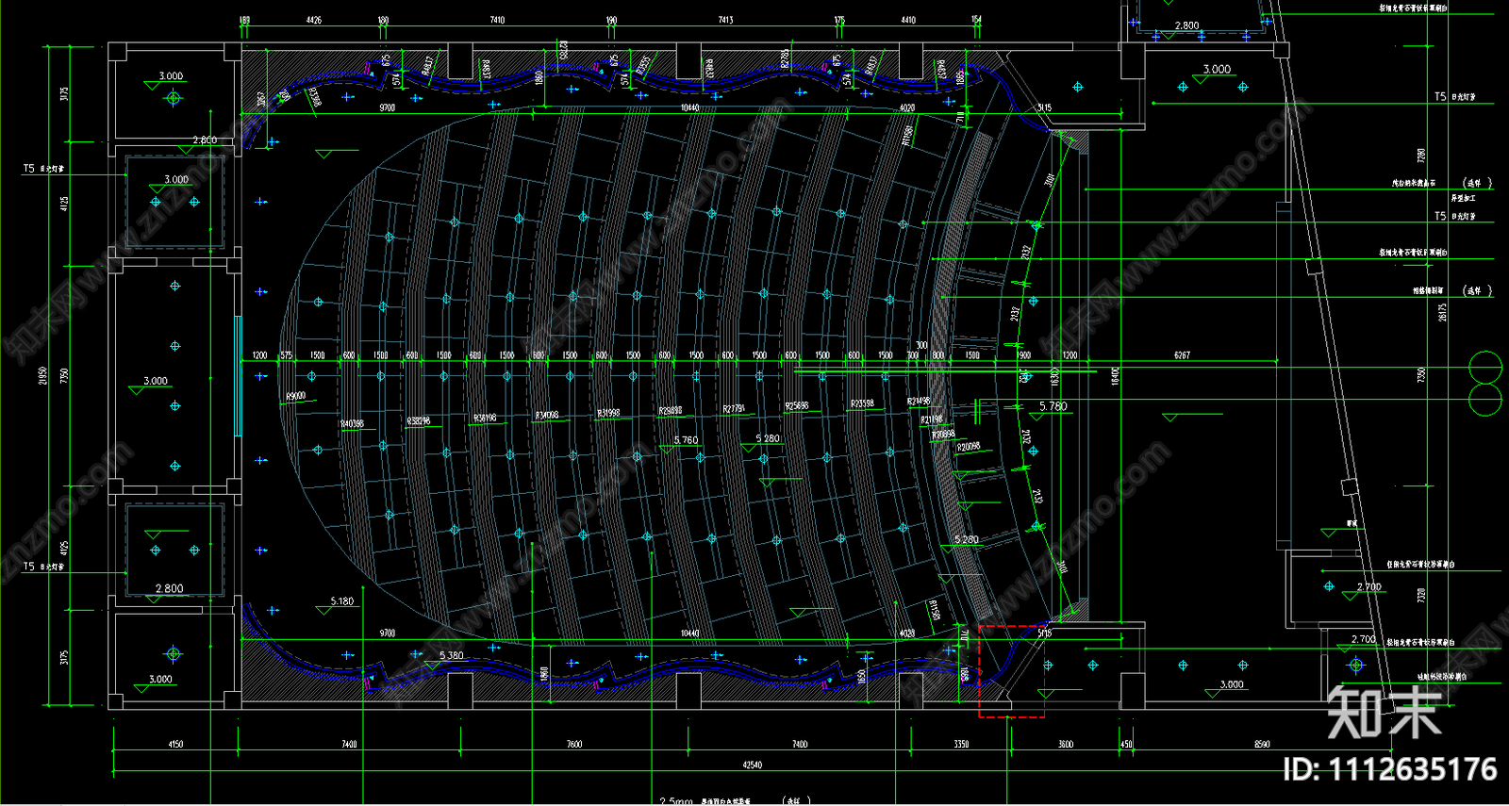Click the vertical dimension 21050
This screenshot has width=1509, height=806.
click(x=42, y=375)
